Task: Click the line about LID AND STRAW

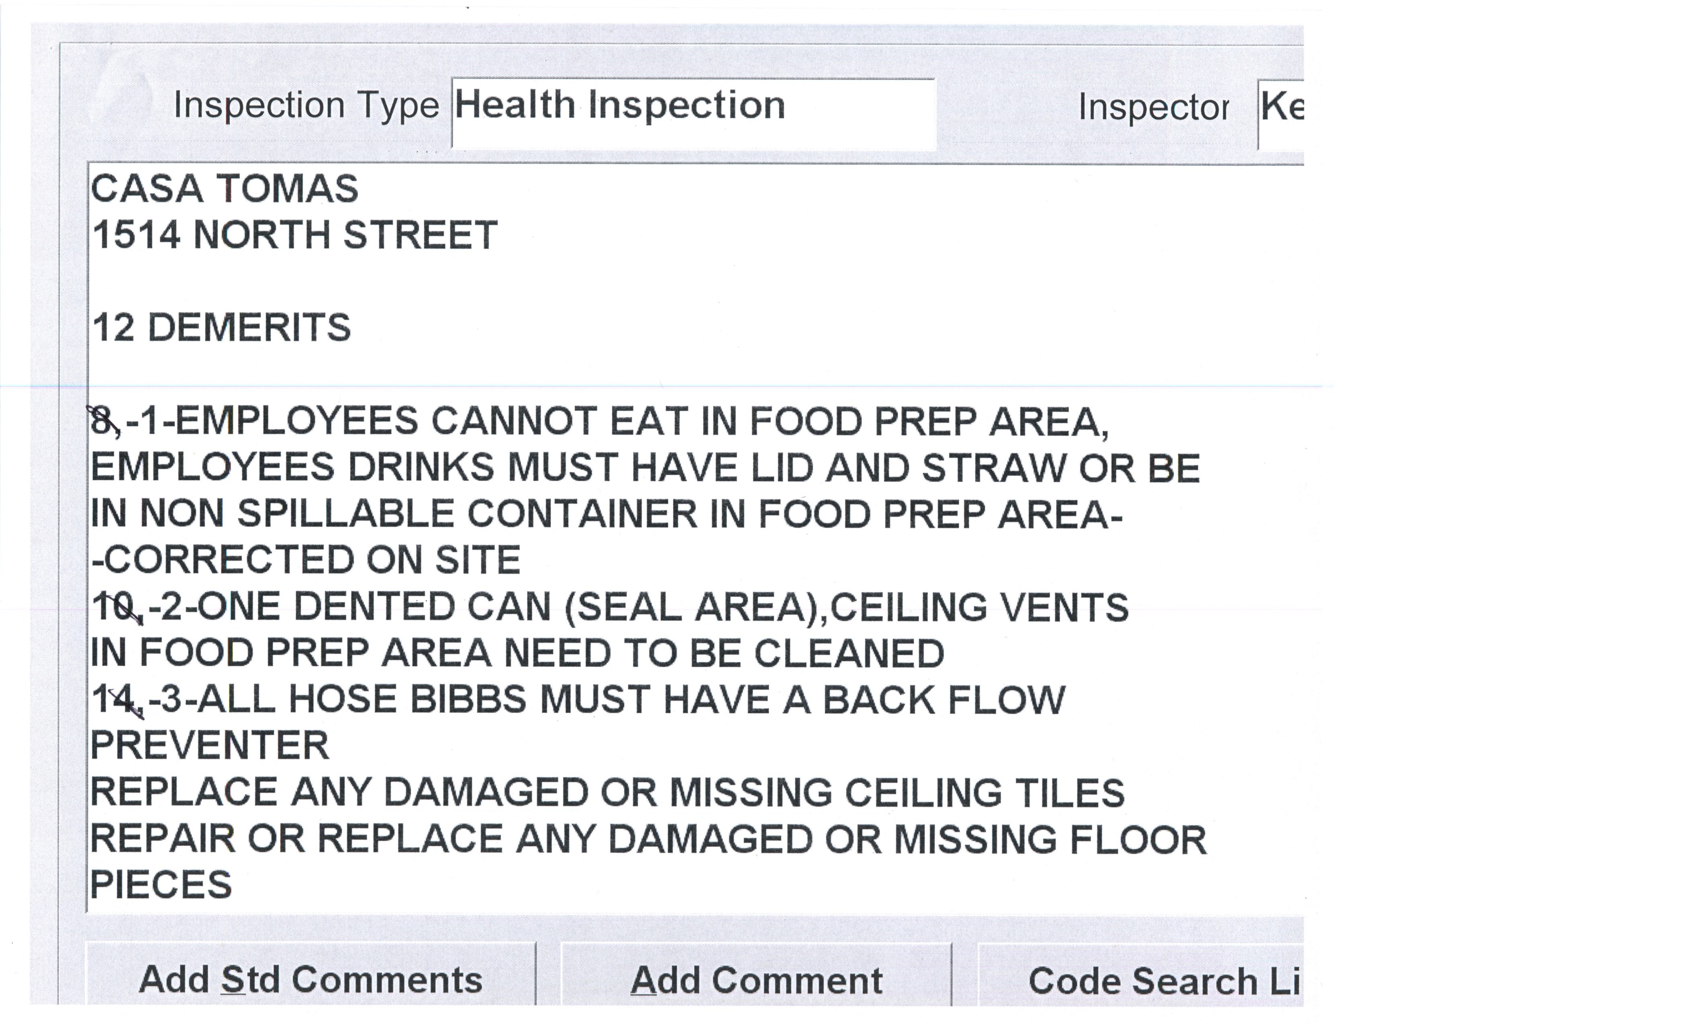Action: pyautogui.click(x=645, y=467)
